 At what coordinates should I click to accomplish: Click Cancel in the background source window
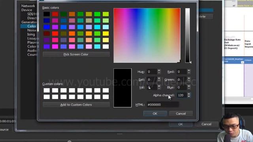(x=206, y=124)
